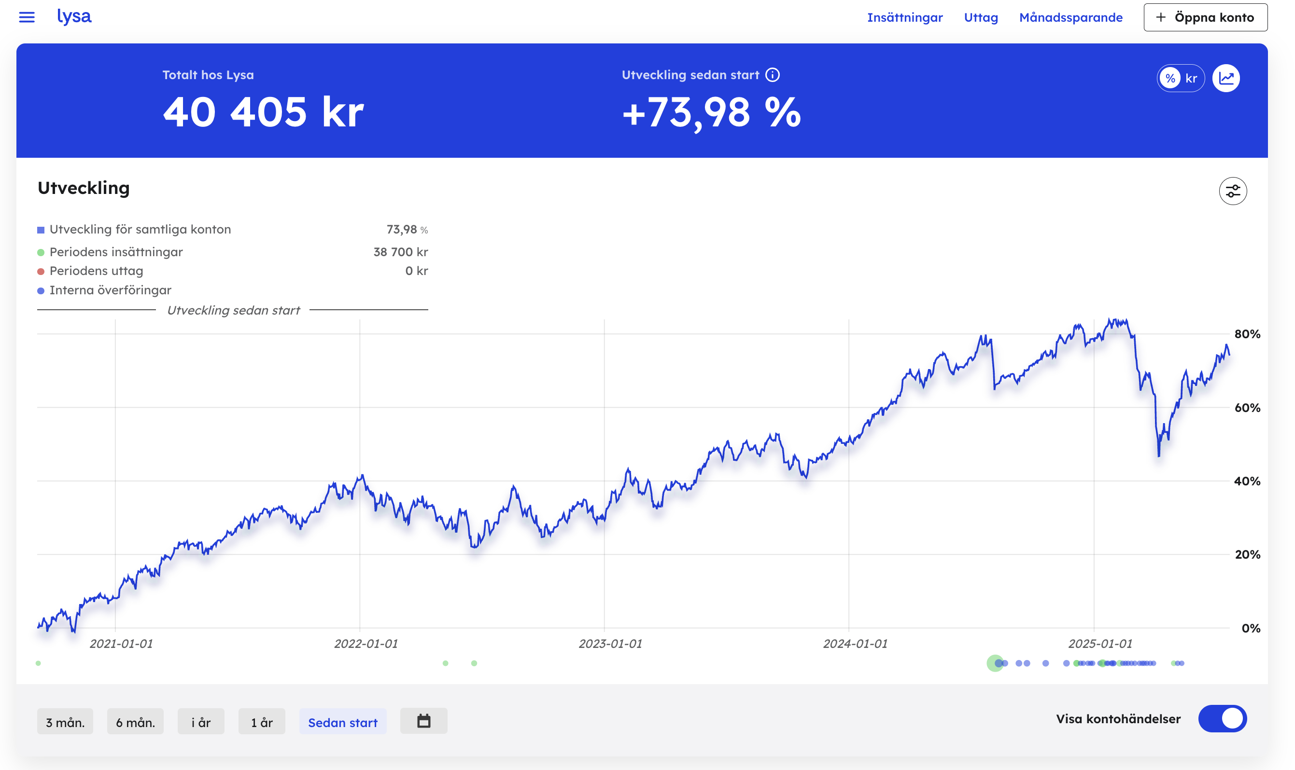Click the Öppna konto button
Image resolution: width=1295 pixels, height=770 pixels.
pyautogui.click(x=1205, y=17)
